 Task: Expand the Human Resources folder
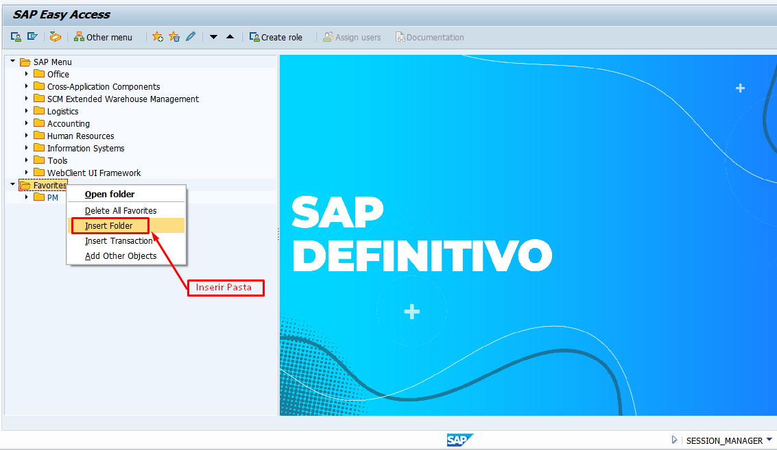click(x=26, y=135)
